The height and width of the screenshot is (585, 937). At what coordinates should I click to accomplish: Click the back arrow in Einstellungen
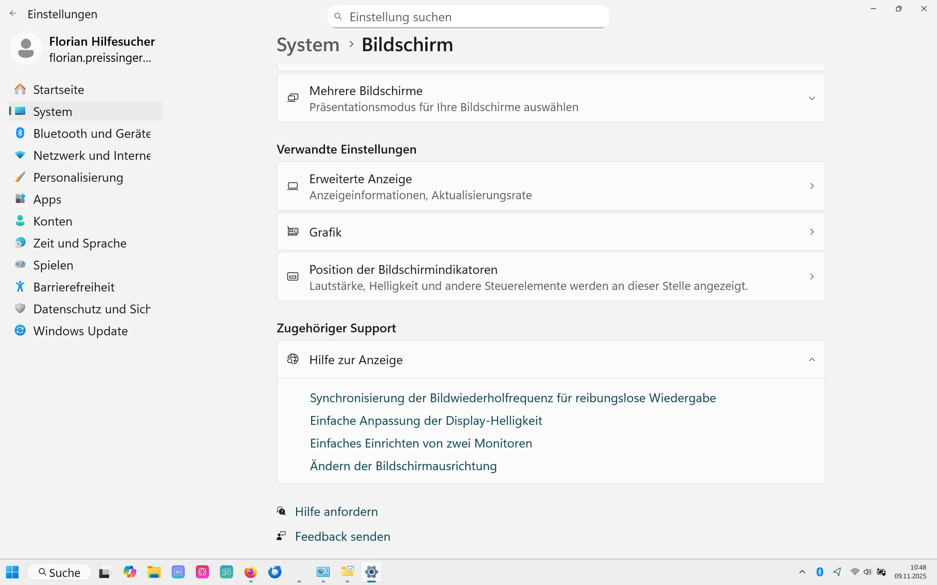pos(13,14)
